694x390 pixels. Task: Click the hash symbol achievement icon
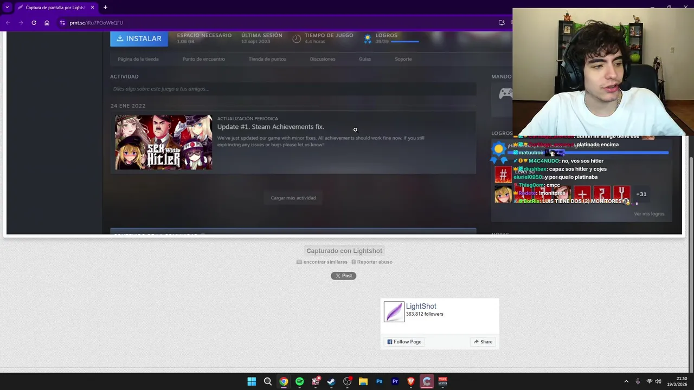click(x=503, y=174)
